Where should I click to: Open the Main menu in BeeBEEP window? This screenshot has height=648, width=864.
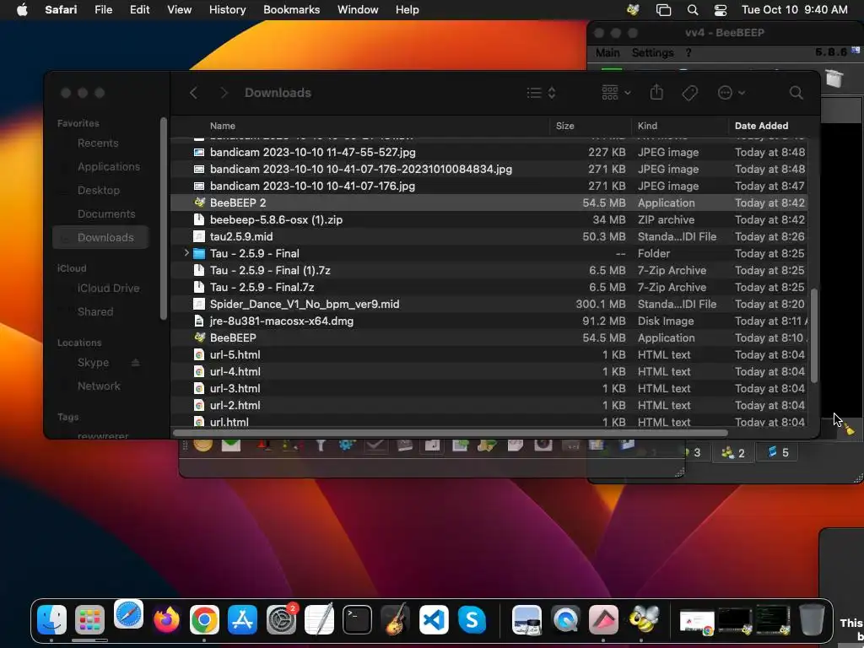tap(607, 53)
